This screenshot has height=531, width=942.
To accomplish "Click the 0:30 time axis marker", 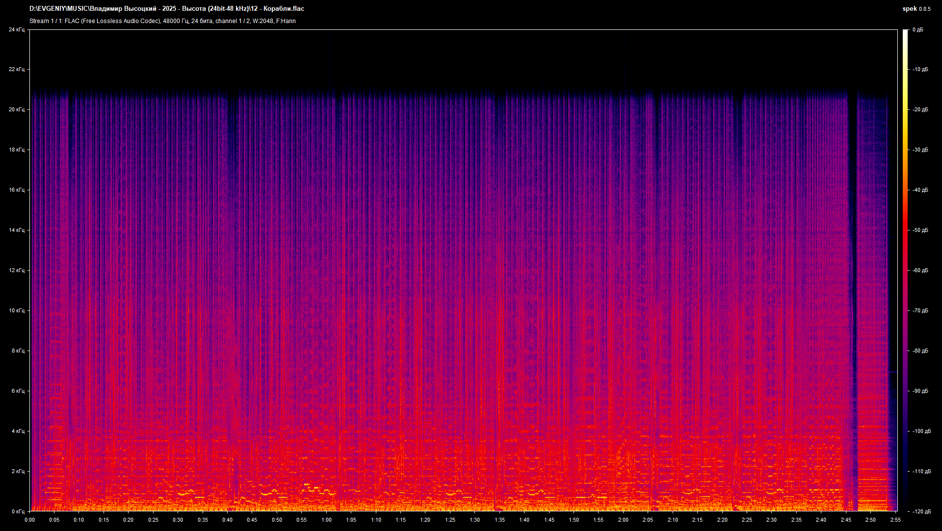I will pyautogui.click(x=178, y=520).
